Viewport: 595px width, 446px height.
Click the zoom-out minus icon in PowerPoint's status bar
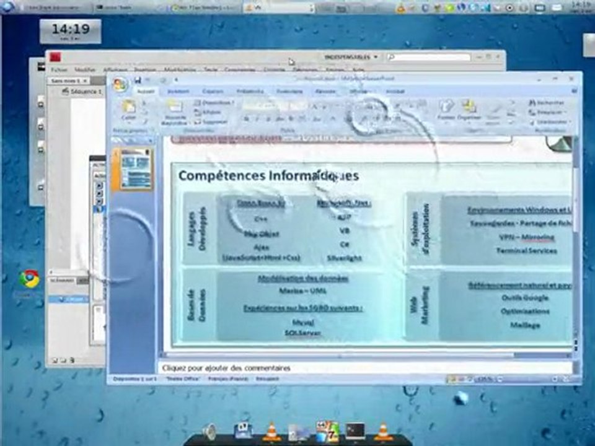point(500,379)
